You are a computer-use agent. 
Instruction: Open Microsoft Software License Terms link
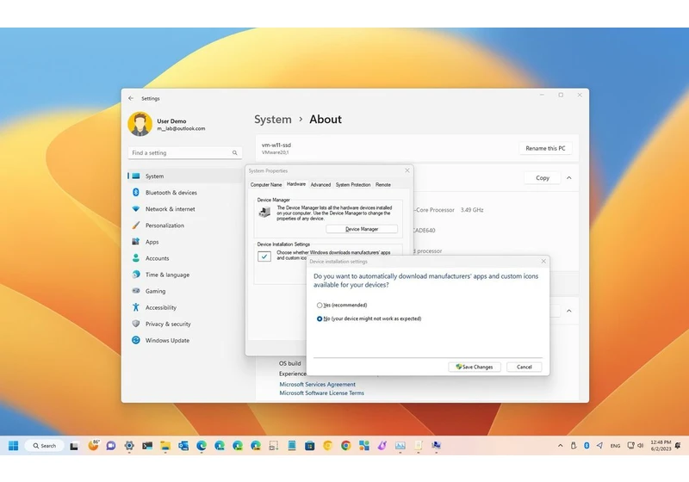[321, 392]
